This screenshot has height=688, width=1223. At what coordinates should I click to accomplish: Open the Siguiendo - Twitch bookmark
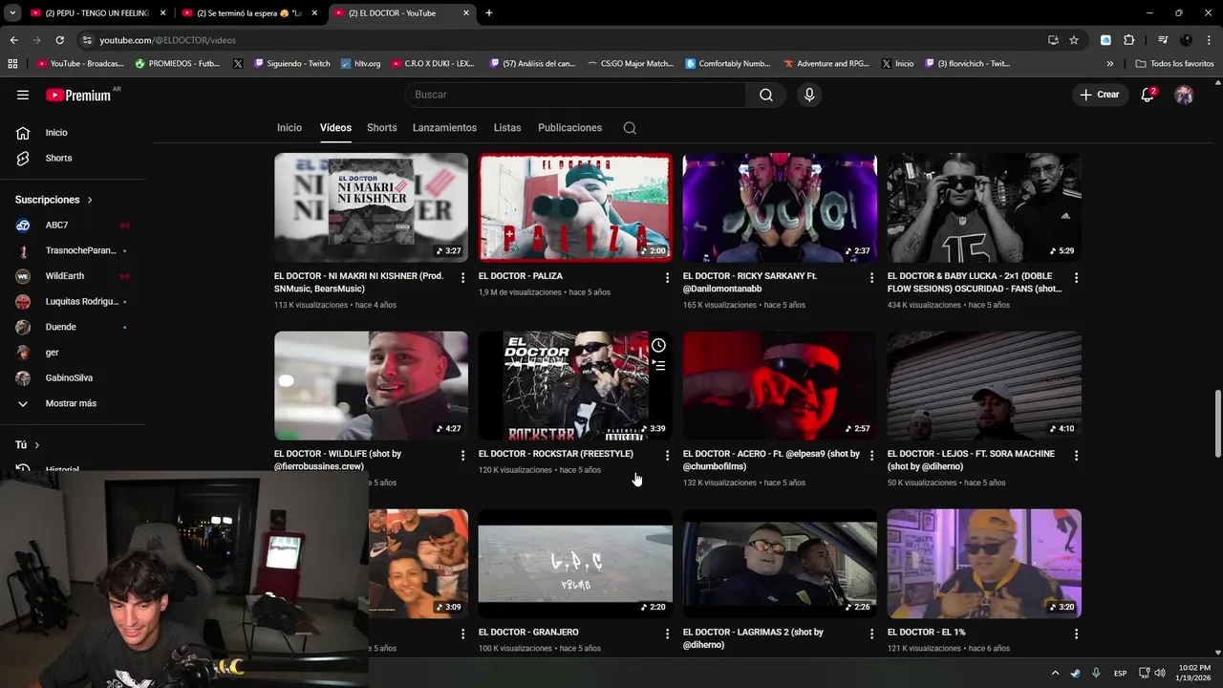coord(291,64)
